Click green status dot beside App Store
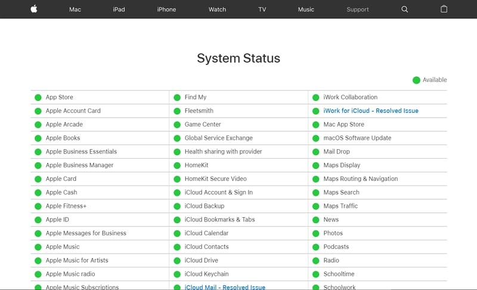Screen dimensions: 477x290 click(38, 97)
